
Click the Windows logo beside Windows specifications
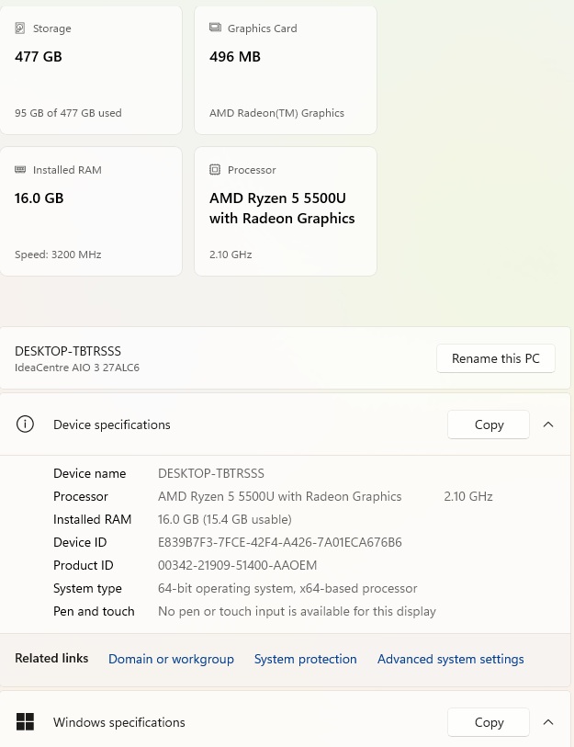[26, 722]
